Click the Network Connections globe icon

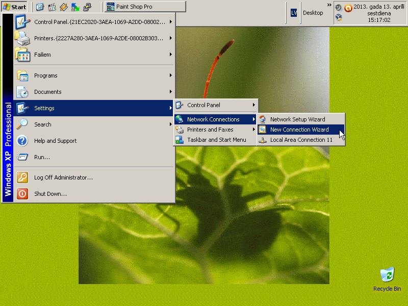[180, 119]
